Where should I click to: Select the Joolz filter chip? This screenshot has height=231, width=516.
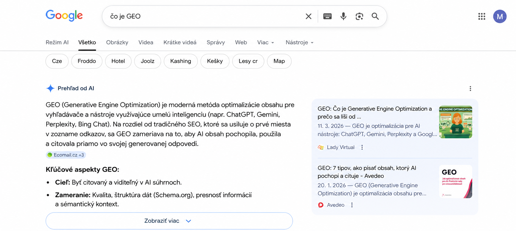[x=148, y=61]
